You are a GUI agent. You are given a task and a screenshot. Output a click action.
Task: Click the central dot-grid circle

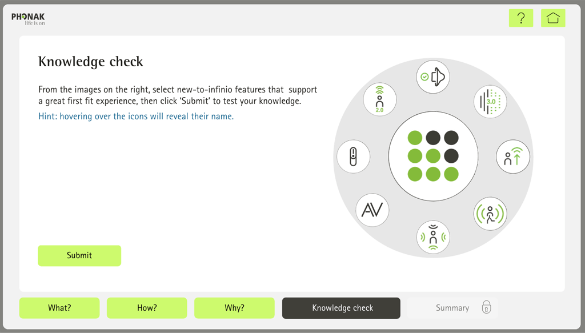(433, 157)
